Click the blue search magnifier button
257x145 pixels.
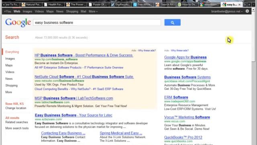point(172,23)
